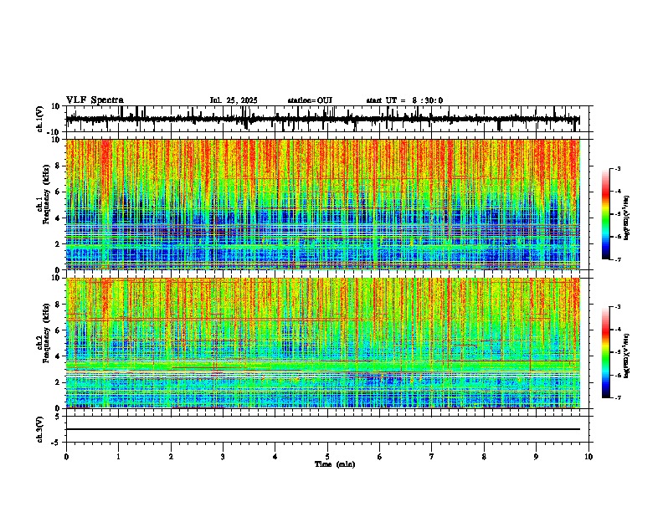The image size is (663, 512).
Task: Click the ch.1 voltage waveform trace panel
Action: pos(327,119)
